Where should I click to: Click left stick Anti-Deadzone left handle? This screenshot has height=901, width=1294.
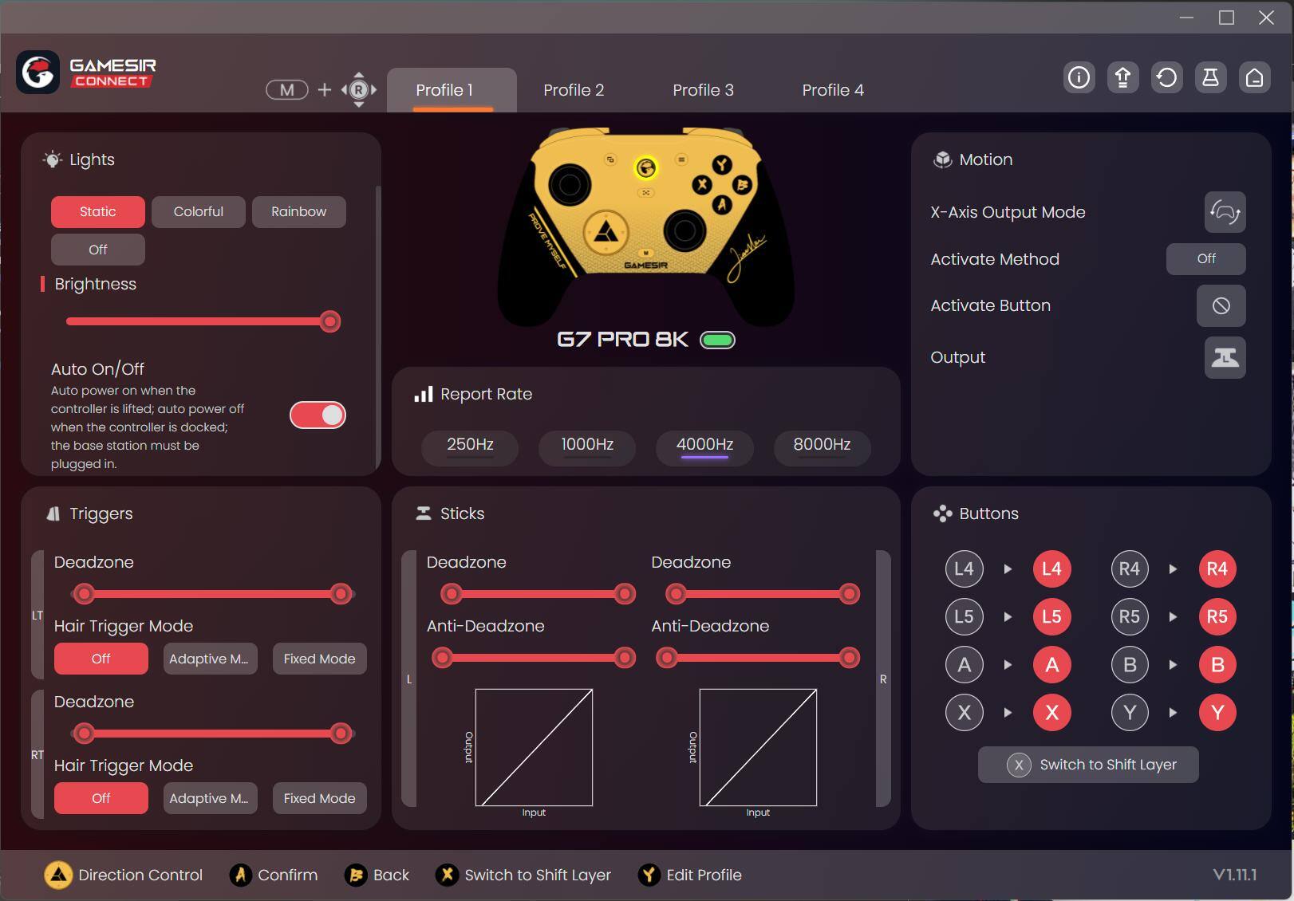pos(442,658)
